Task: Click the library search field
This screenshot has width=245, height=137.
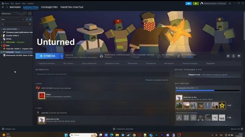Action: 15,24
